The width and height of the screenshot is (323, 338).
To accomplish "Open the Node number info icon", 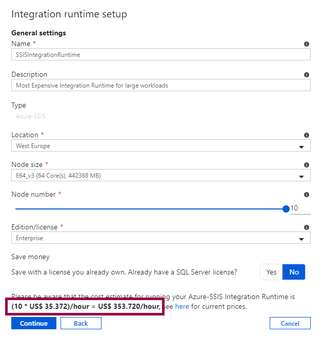I will point(307,195).
